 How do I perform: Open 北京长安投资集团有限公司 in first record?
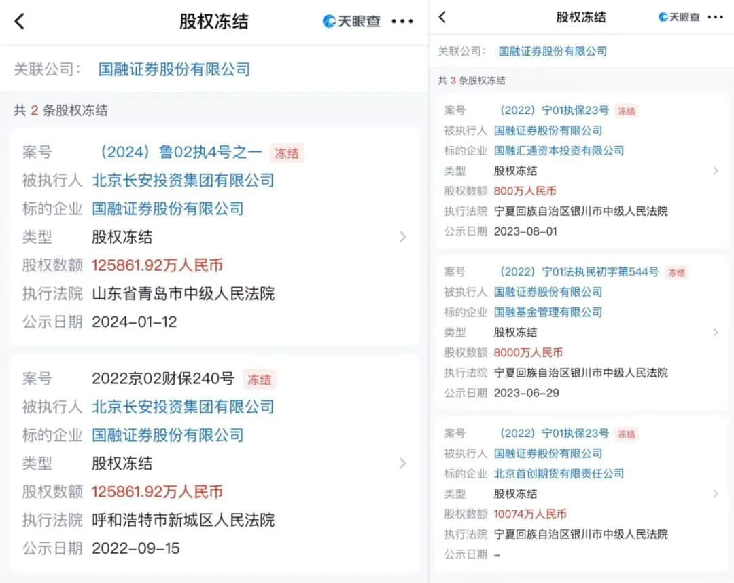(183, 181)
